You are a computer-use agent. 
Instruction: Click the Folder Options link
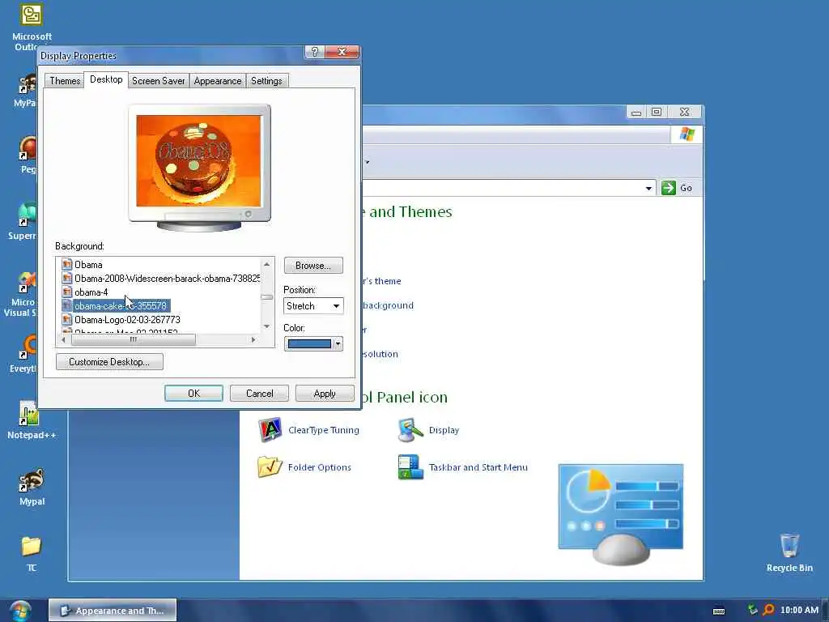point(319,467)
